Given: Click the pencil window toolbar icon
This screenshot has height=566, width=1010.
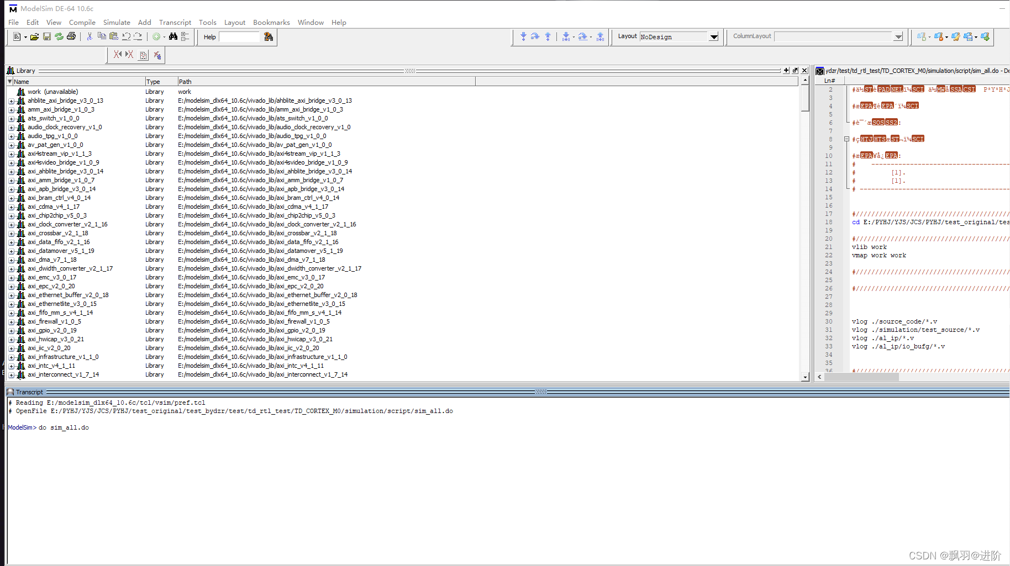Looking at the screenshot, I should pyautogui.click(x=956, y=36).
